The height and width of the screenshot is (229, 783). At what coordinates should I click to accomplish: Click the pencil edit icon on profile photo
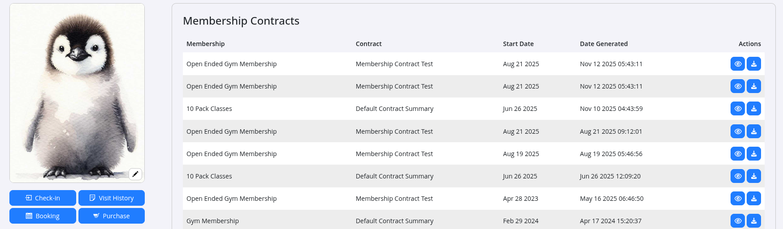[x=135, y=174]
